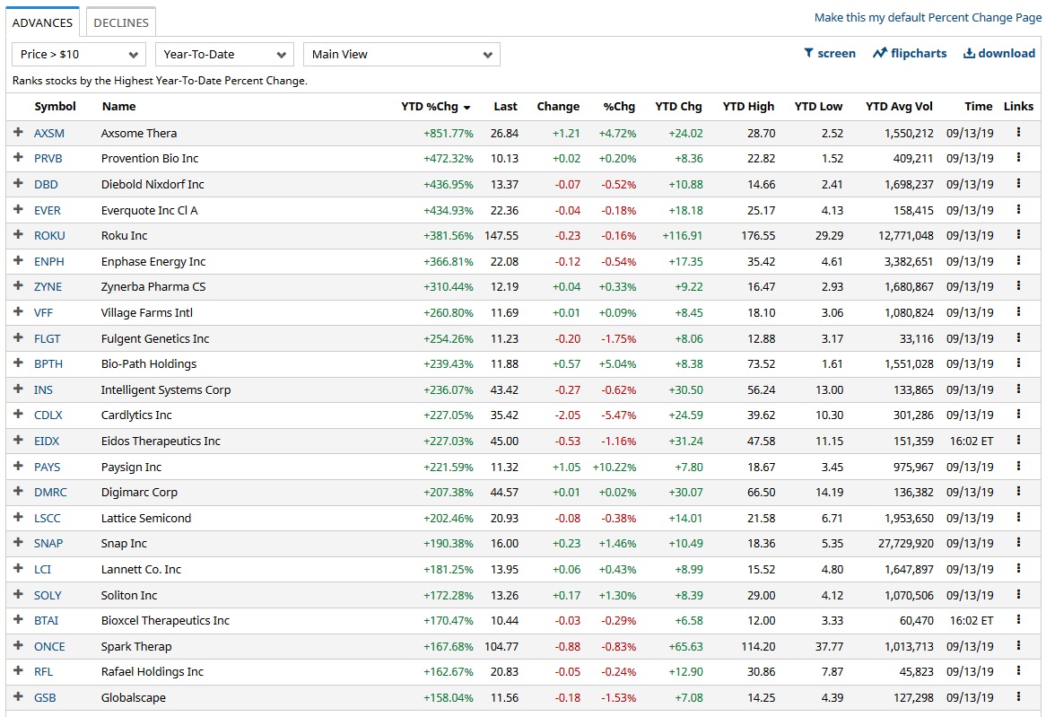Select the ADVANCES tab
Screen dimensions: 1046x717
[42, 21]
